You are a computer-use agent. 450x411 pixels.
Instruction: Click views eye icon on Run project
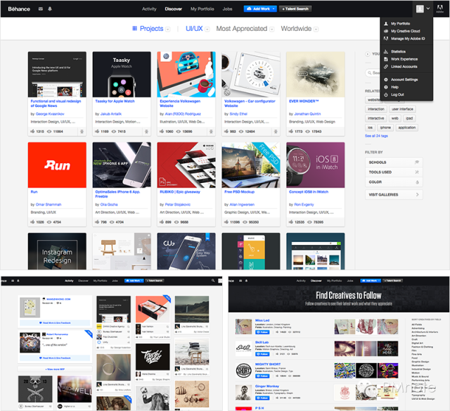click(x=49, y=222)
